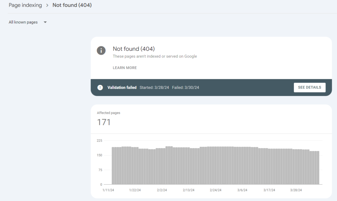The width and height of the screenshot is (337, 201).
Task: Click the chart bar above 1/22/24
Action: tap(135, 165)
